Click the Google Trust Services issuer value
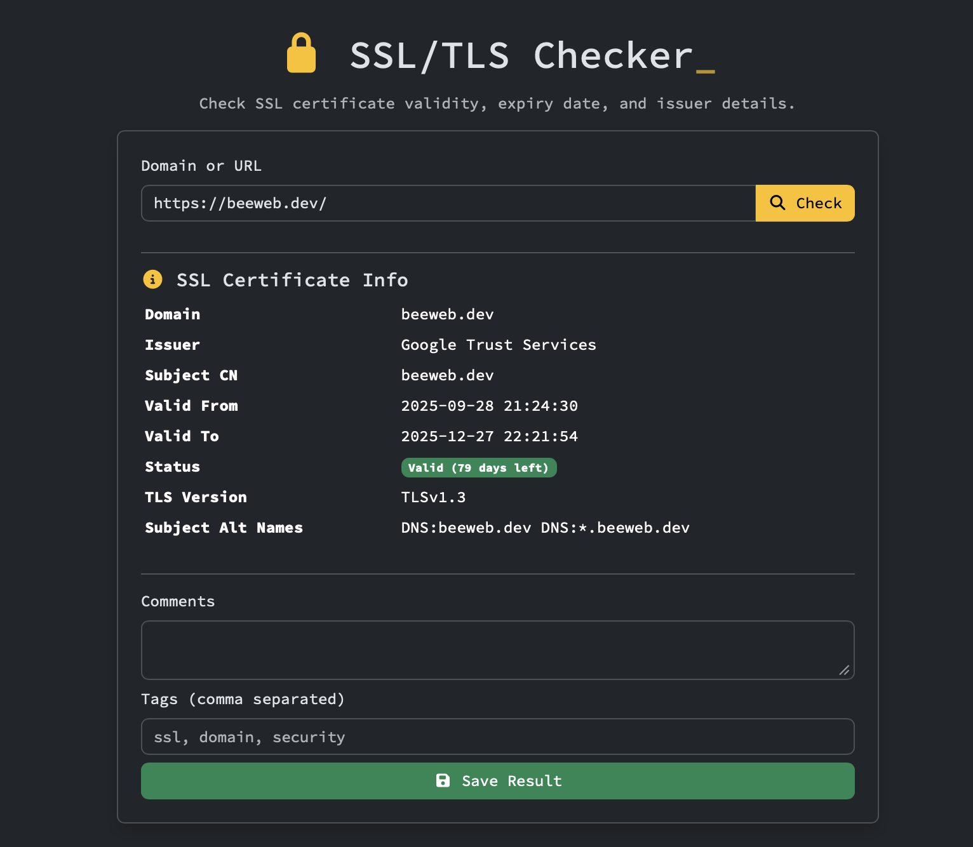Screen dimensions: 973x847 (x=499, y=345)
